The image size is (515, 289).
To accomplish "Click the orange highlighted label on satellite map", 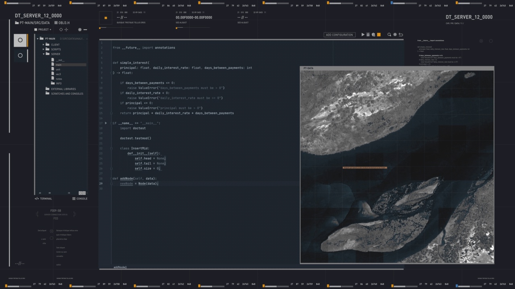I will tap(365, 167).
